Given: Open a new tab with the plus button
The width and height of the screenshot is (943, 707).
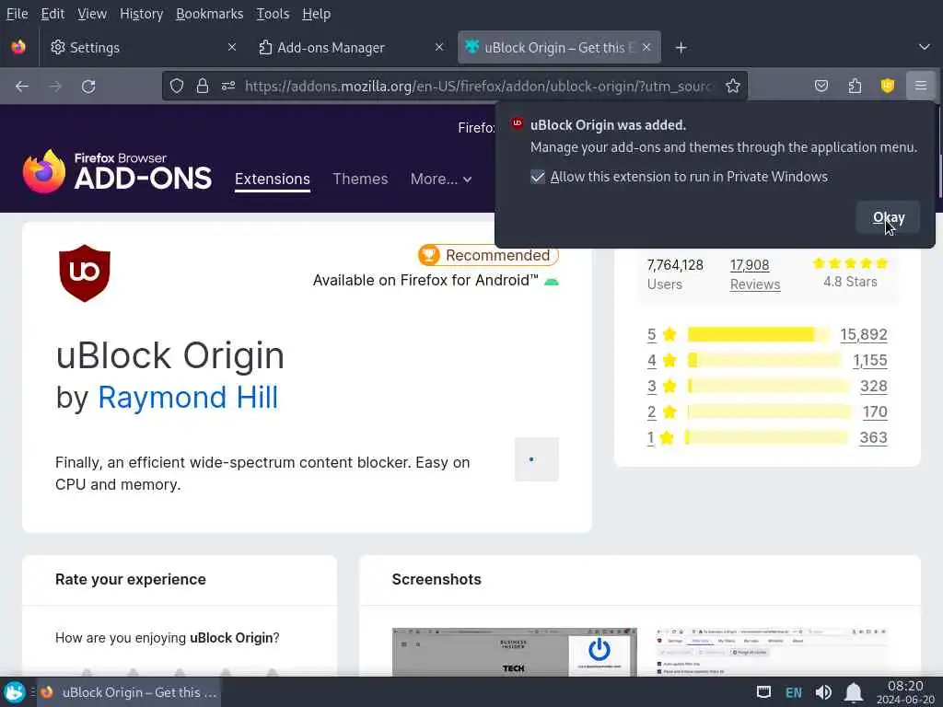Looking at the screenshot, I should coord(681,48).
